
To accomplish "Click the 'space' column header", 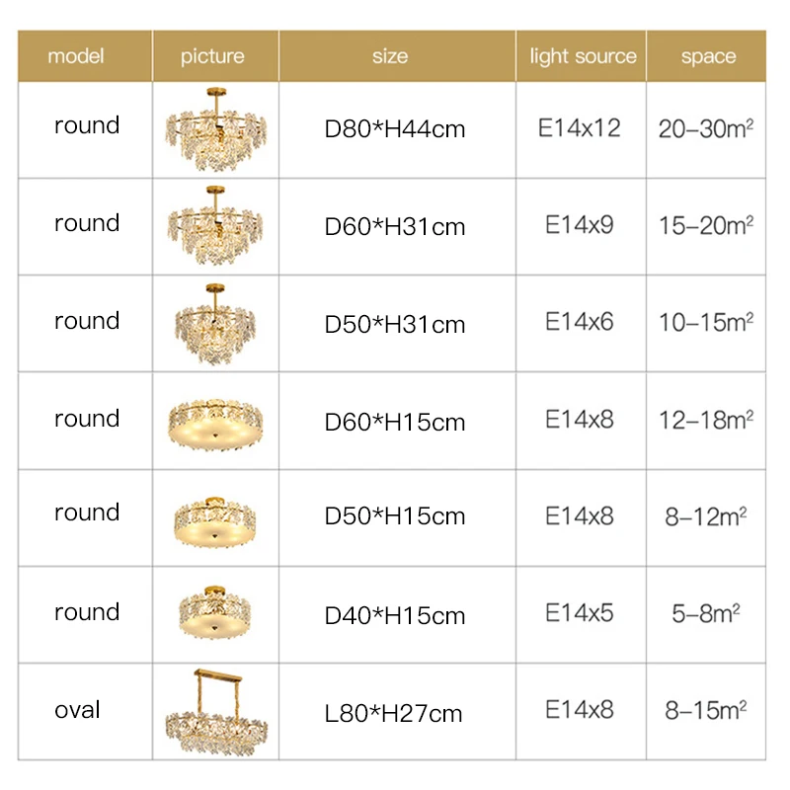I will tap(708, 56).
